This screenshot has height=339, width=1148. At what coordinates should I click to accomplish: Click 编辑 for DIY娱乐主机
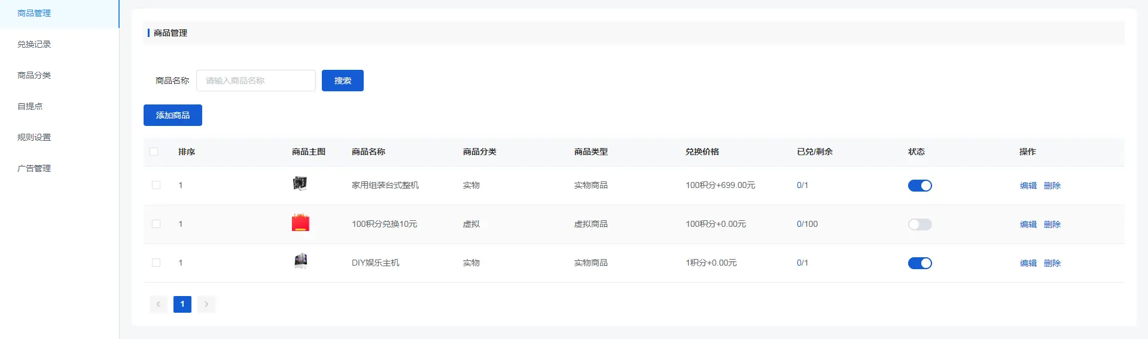pyautogui.click(x=1028, y=263)
